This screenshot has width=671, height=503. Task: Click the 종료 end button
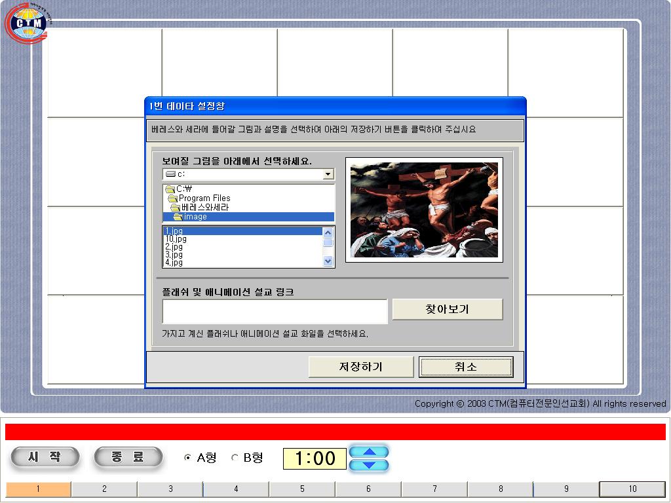[128, 456]
